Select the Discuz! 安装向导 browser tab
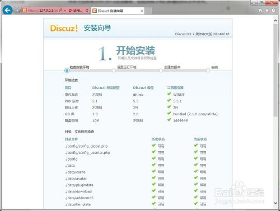 (x=118, y=11)
